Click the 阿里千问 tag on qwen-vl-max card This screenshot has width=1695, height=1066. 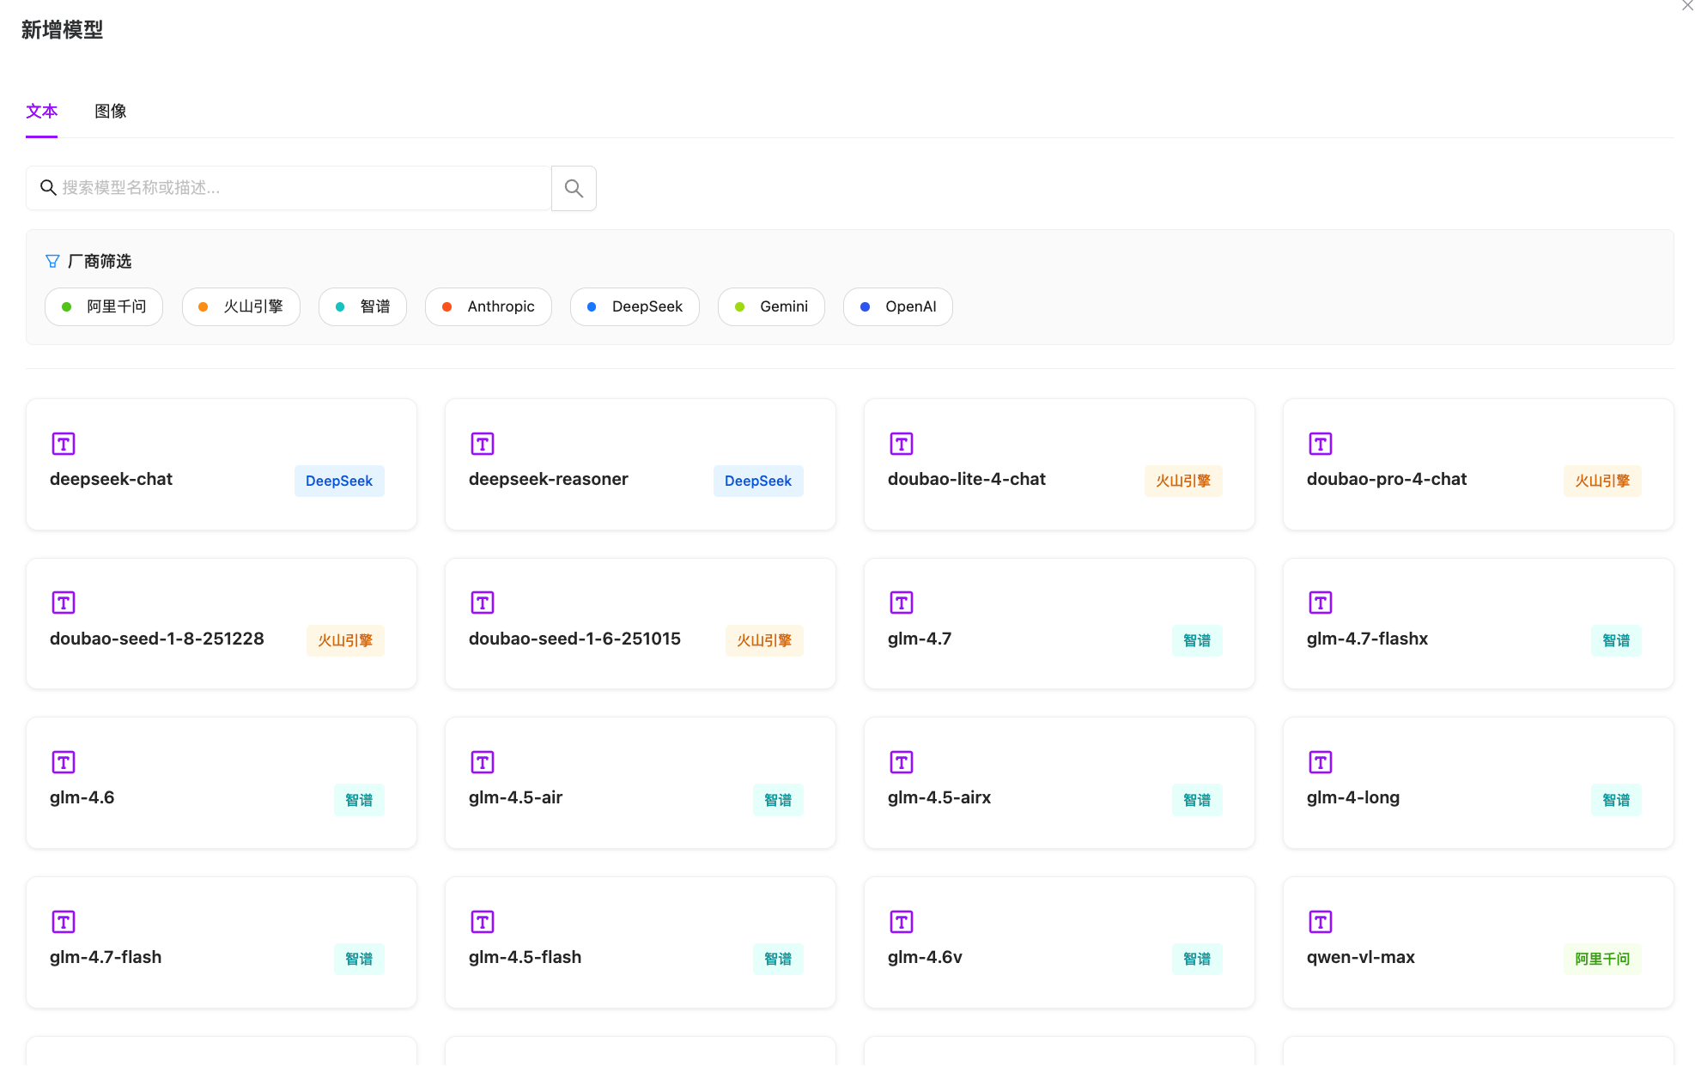click(x=1602, y=959)
